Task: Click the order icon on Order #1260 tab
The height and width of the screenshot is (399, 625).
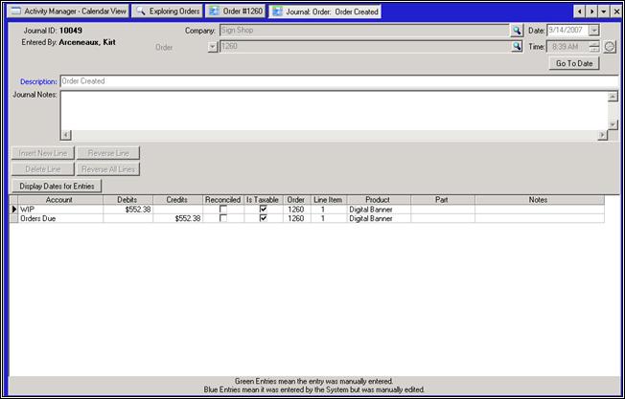Action: click(214, 11)
